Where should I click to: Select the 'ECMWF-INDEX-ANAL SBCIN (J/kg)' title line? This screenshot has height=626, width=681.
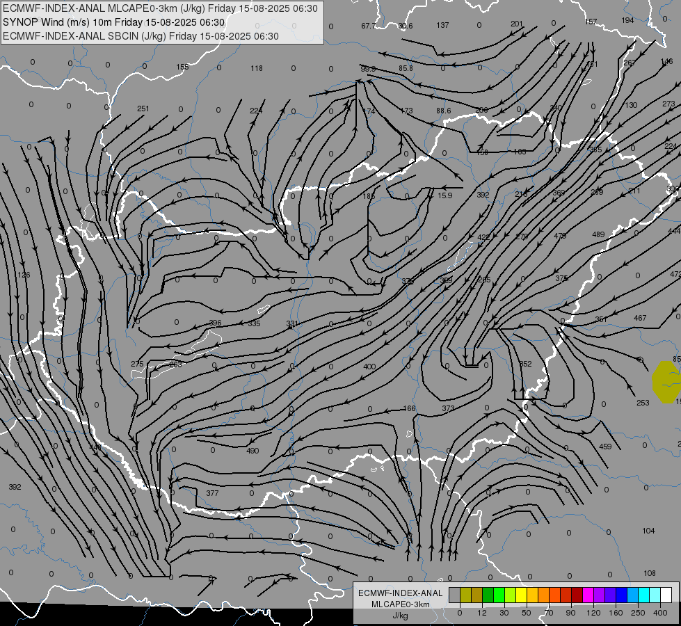coord(141,36)
